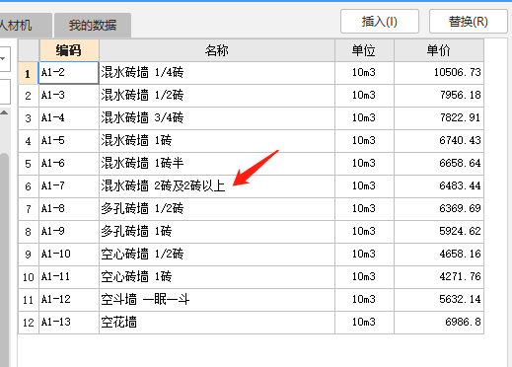Select row header number 6
Viewport: 512px width, 367px height.
tap(29, 186)
